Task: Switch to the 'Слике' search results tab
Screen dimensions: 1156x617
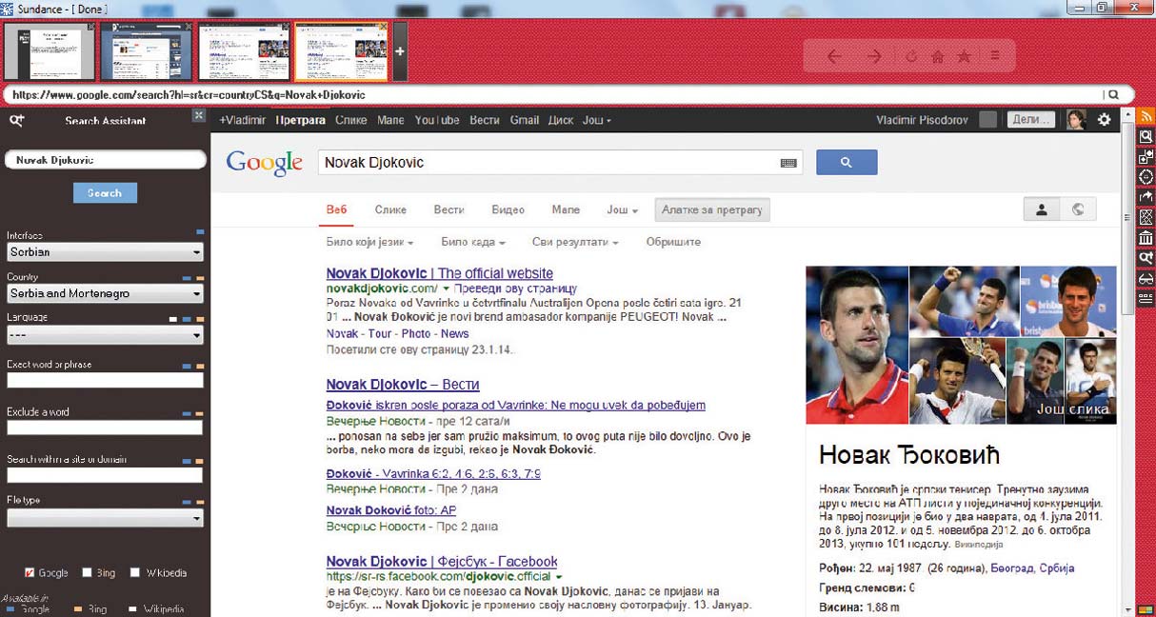Action: (x=390, y=209)
